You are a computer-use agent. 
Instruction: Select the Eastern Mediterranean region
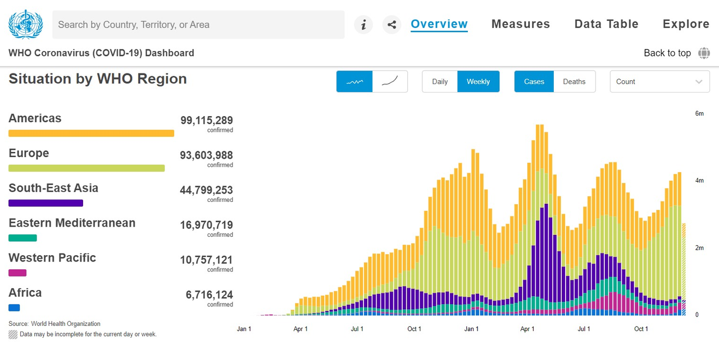72,223
